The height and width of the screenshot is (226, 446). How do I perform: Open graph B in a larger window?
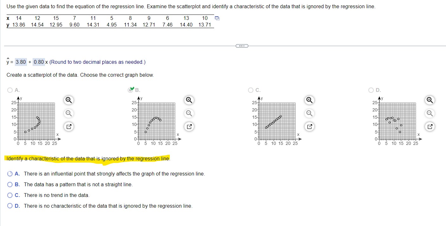click(x=188, y=126)
